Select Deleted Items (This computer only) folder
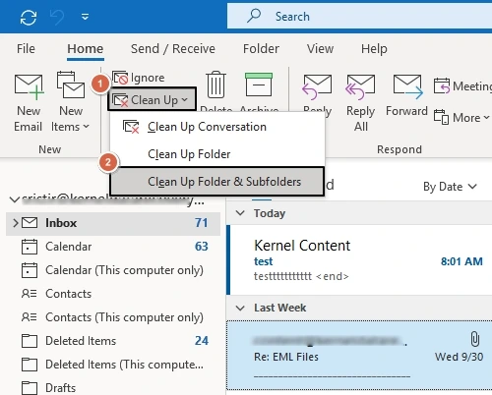Viewport: 492px width, 395px height. click(x=113, y=365)
